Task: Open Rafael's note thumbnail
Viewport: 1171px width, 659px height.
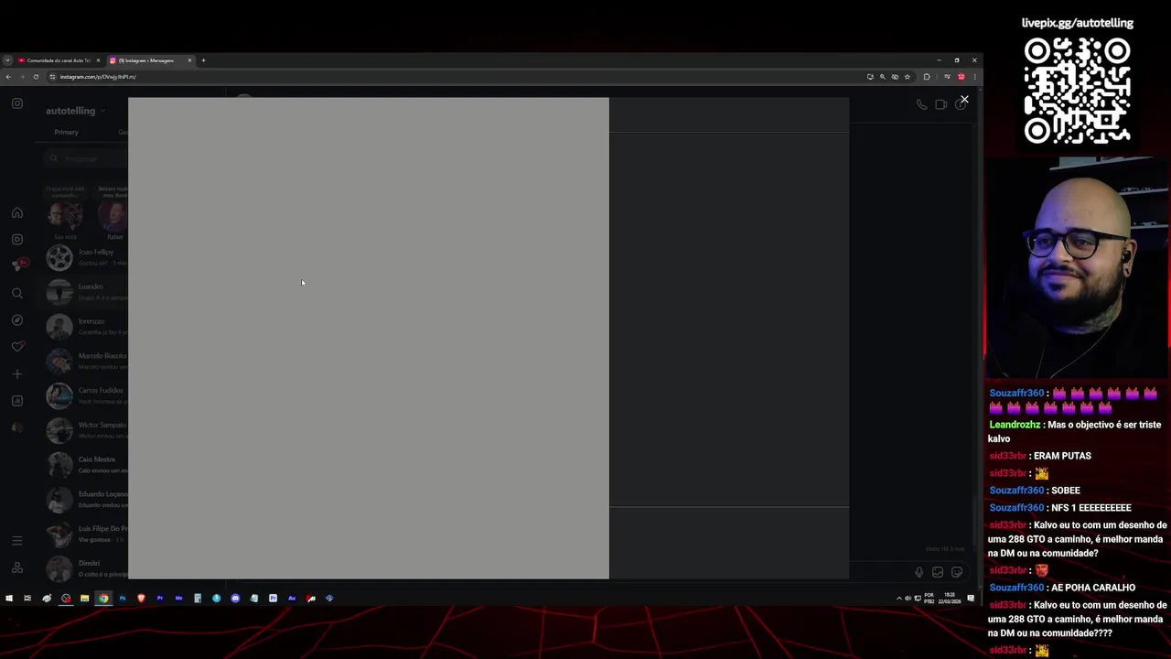Action: coord(114,216)
